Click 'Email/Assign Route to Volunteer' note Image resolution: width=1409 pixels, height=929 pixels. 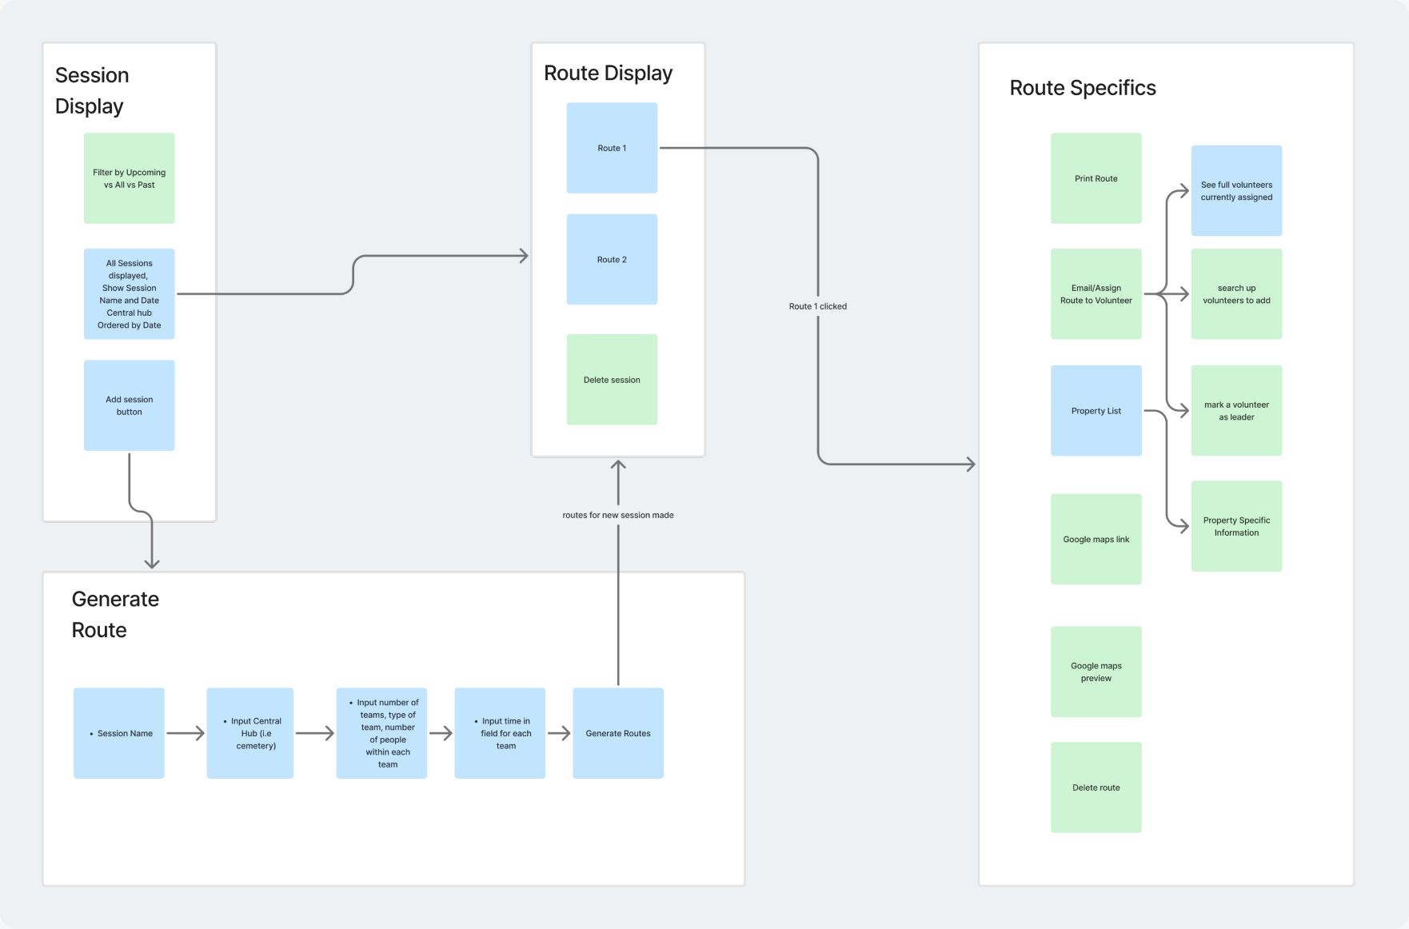click(1096, 293)
